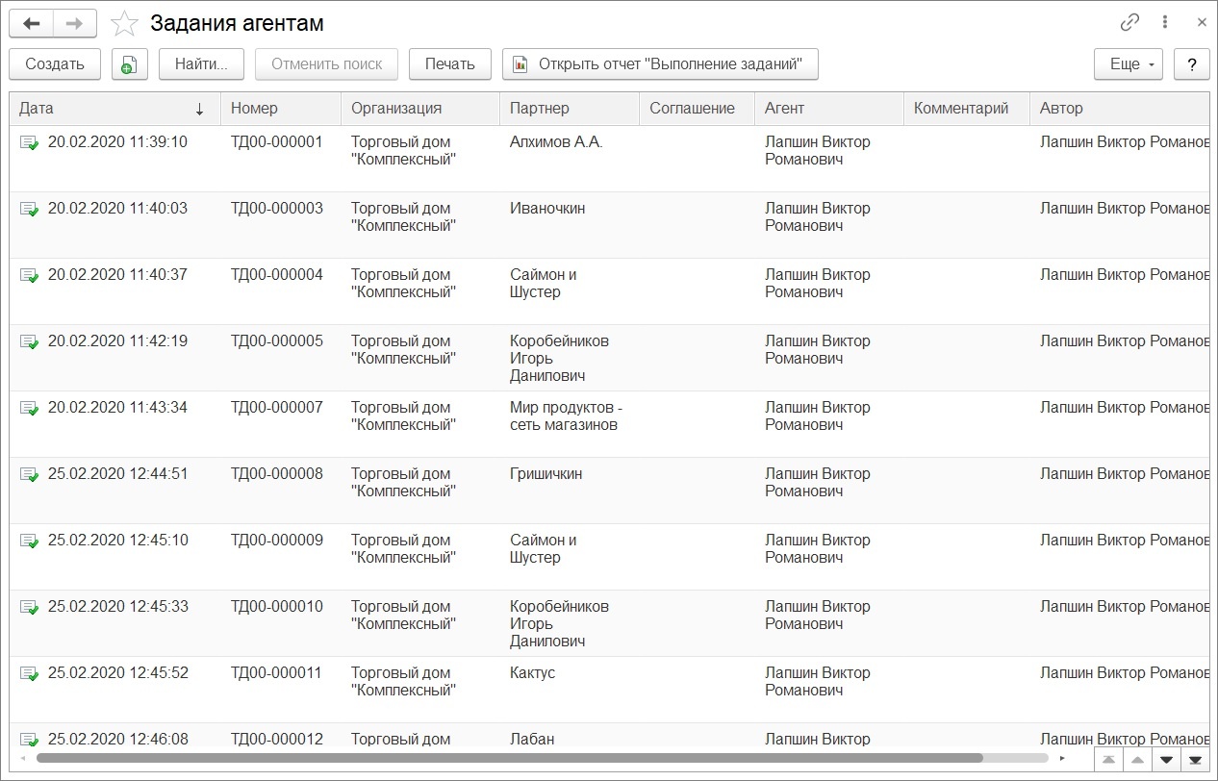Jump to last list row arrow
Viewport: 1218px width, 781px height.
[x=1195, y=760]
